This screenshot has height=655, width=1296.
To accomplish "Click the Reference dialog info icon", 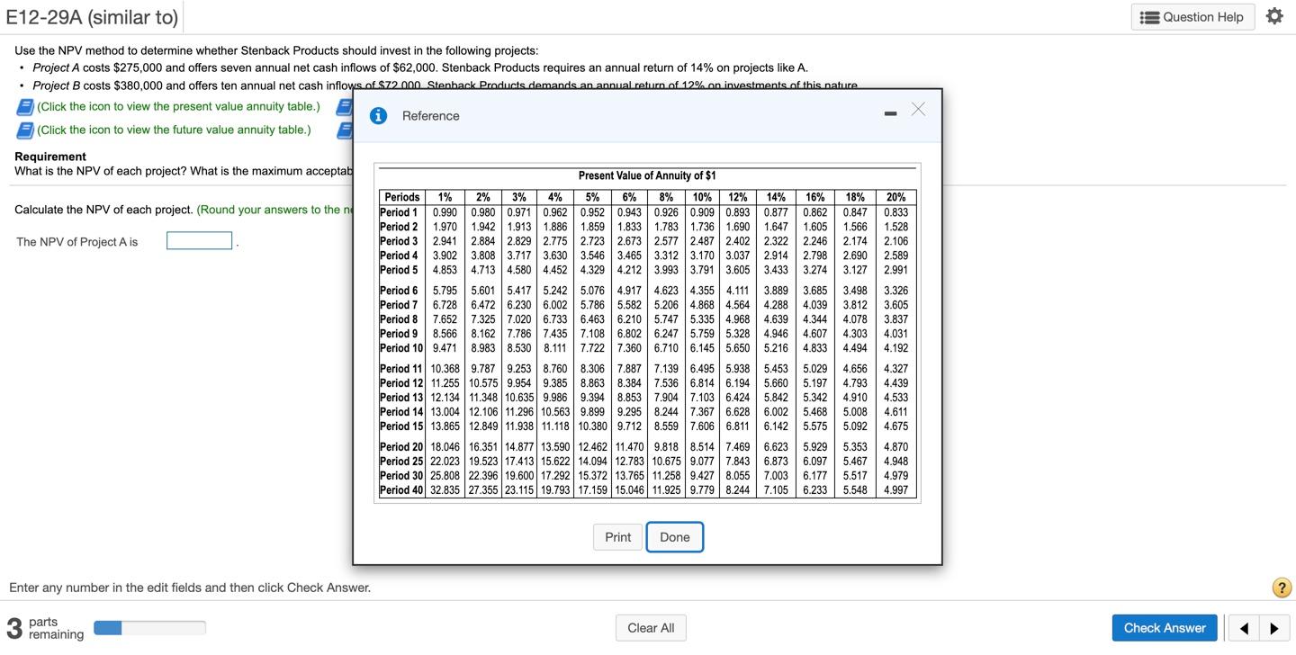I will [379, 115].
